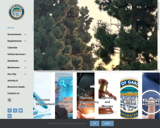Expand the Businesses submenu chevron

coord(25,67)
